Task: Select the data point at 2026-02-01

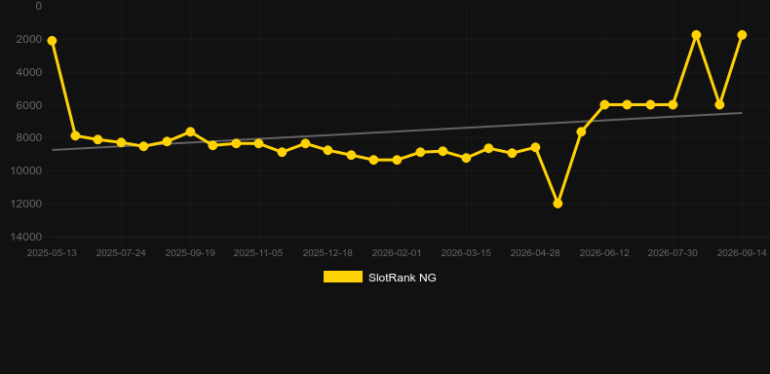Action: coord(397,160)
